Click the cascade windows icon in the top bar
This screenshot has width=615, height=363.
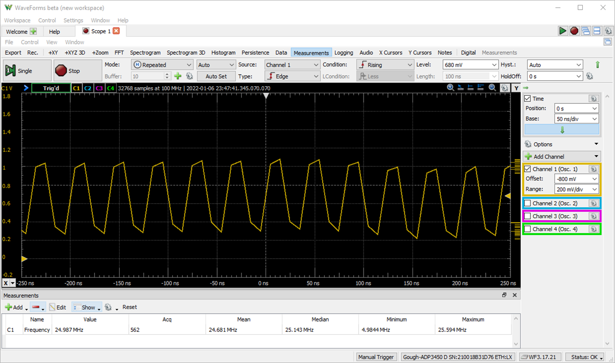click(586, 31)
